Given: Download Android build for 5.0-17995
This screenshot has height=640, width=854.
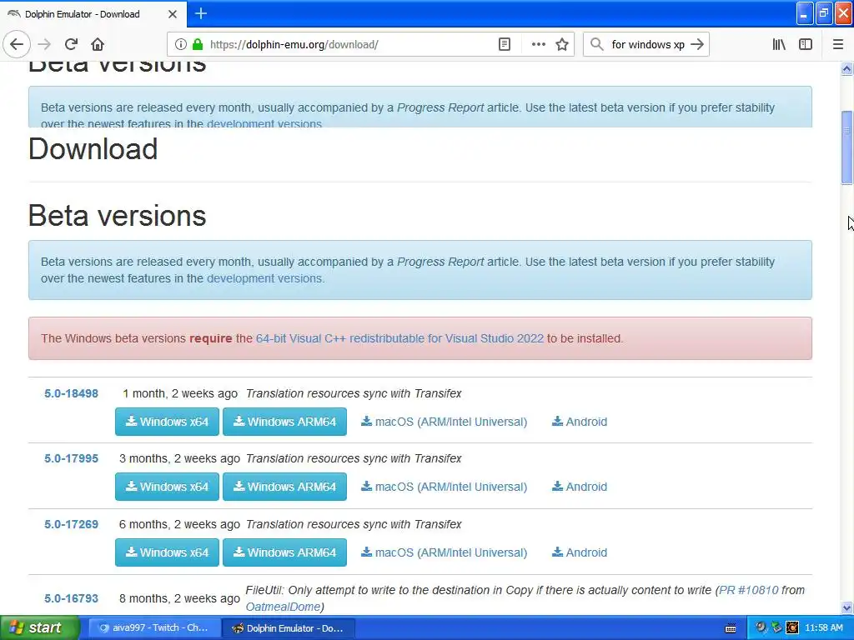Looking at the screenshot, I should (x=580, y=487).
